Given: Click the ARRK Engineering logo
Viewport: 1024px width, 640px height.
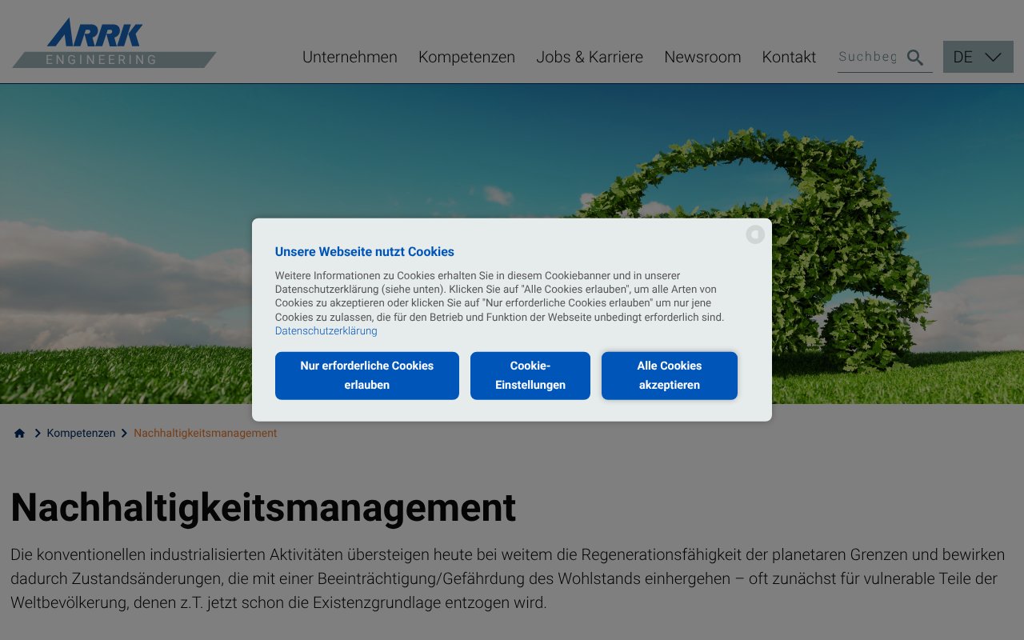Looking at the screenshot, I should point(112,42).
